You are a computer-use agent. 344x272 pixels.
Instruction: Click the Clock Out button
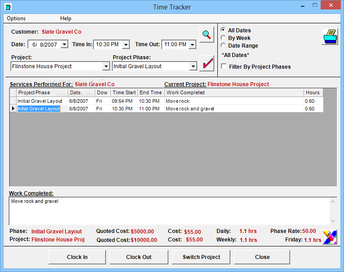tap(139, 257)
